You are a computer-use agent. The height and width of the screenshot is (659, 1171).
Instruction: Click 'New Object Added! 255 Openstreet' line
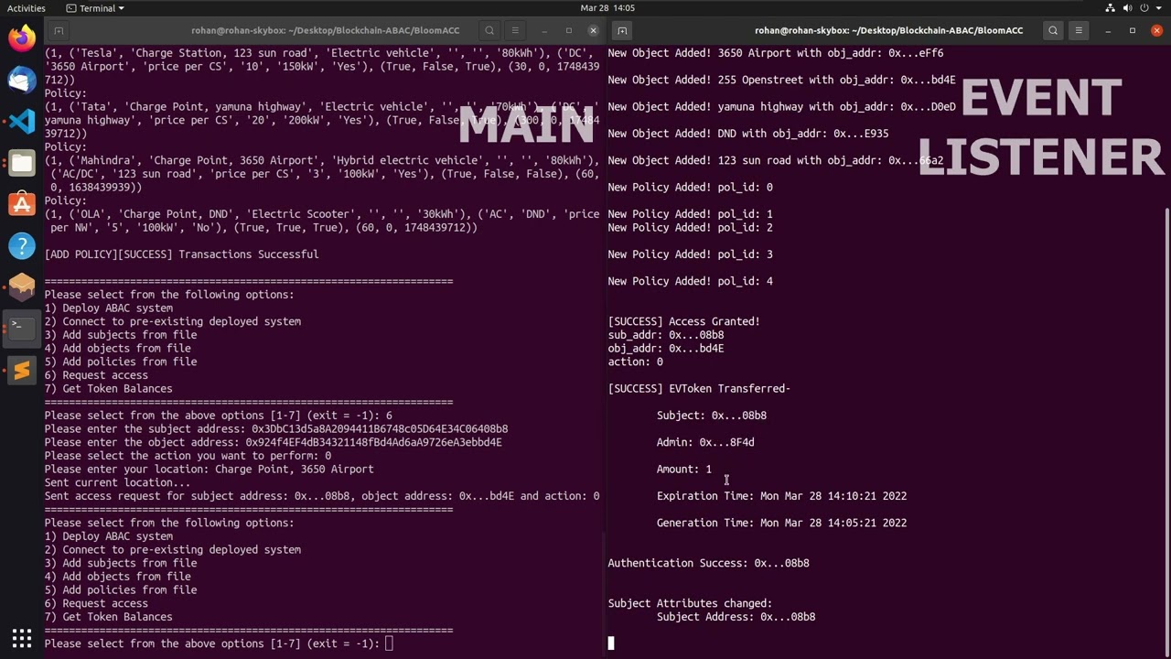click(x=781, y=80)
